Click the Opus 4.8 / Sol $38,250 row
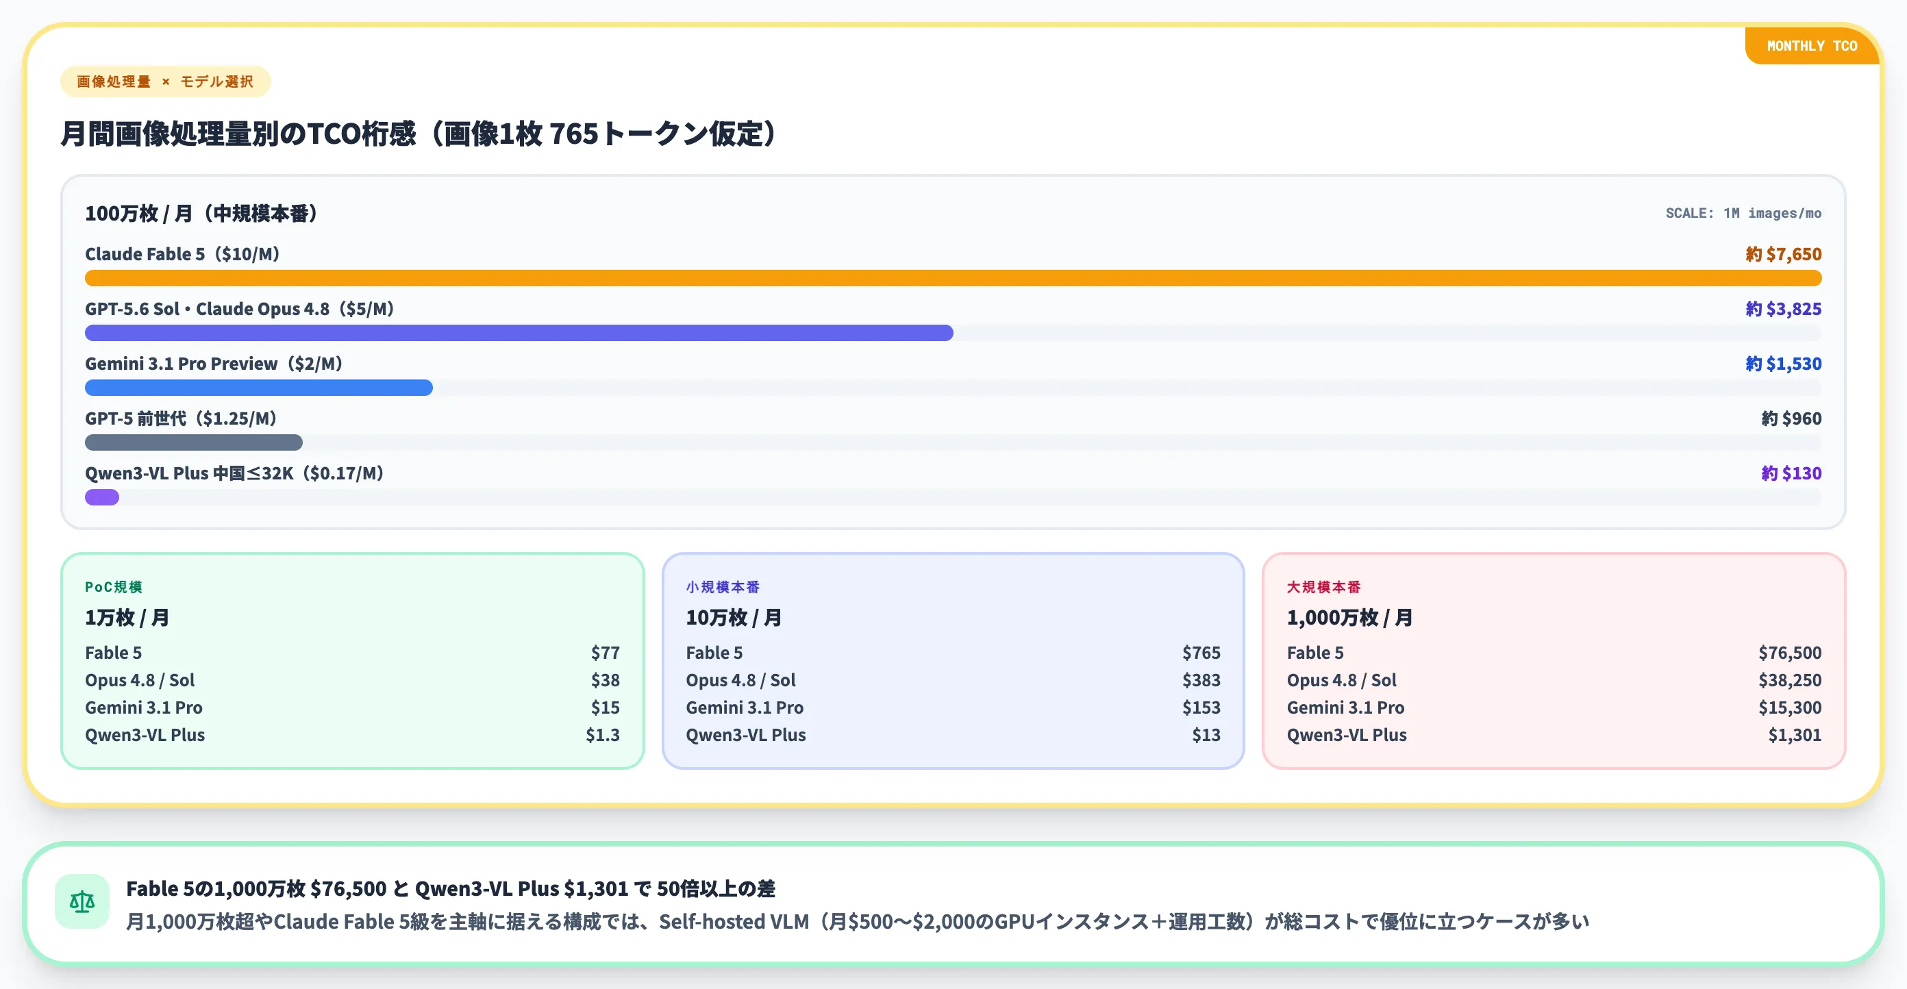The width and height of the screenshot is (1907, 989). pyautogui.click(x=1554, y=680)
